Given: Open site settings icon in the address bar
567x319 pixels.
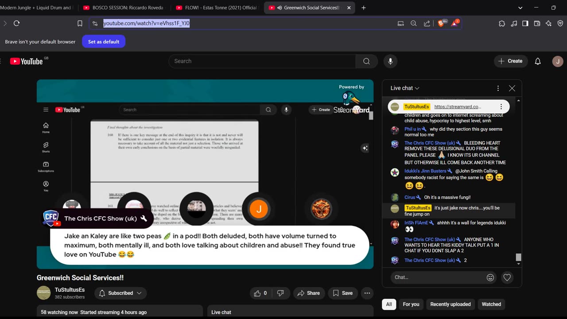Looking at the screenshot, I should (95, 23).
